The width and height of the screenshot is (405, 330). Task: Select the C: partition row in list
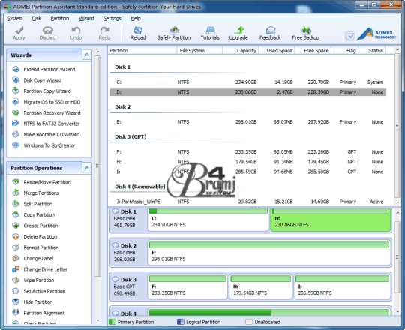pos(248,82)
